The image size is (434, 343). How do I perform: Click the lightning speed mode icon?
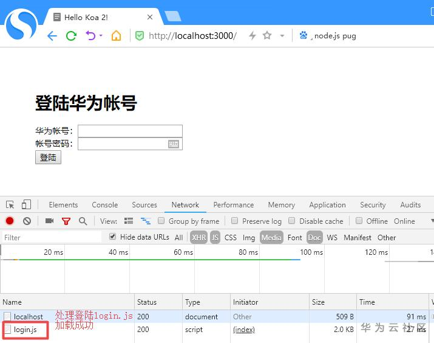pyautogui.click(x=252, y=35)
